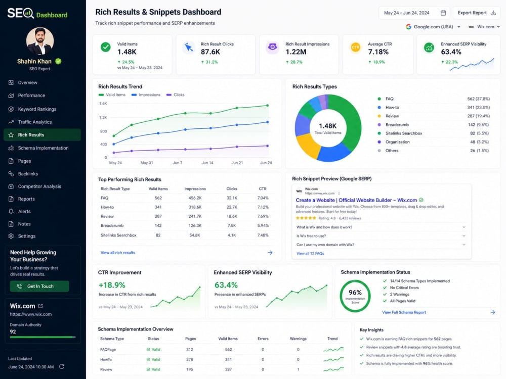The image size is (506, 379).
Task: Click the Notes icon in sidebar
Action: 11,224
